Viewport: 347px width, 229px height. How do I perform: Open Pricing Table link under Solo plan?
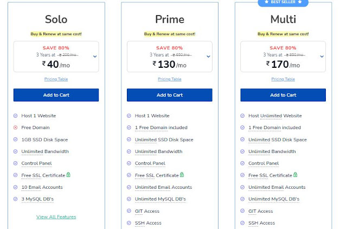56,79
